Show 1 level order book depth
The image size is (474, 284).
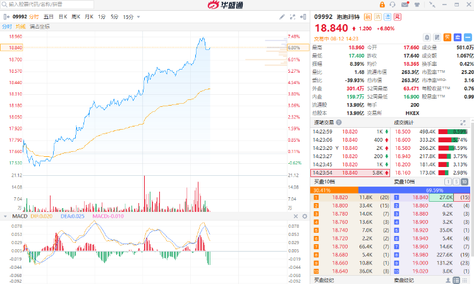448,182
